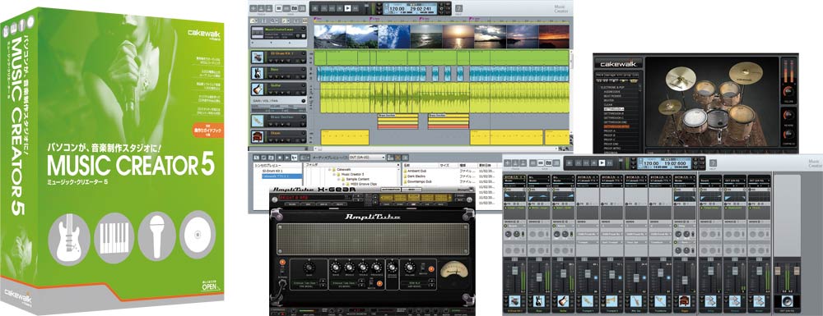This screenshot has height=316, width=823.
Task: Toggle the orange power button on AmpliTube left
Action: pyautogui.click(x=282, y=263)
